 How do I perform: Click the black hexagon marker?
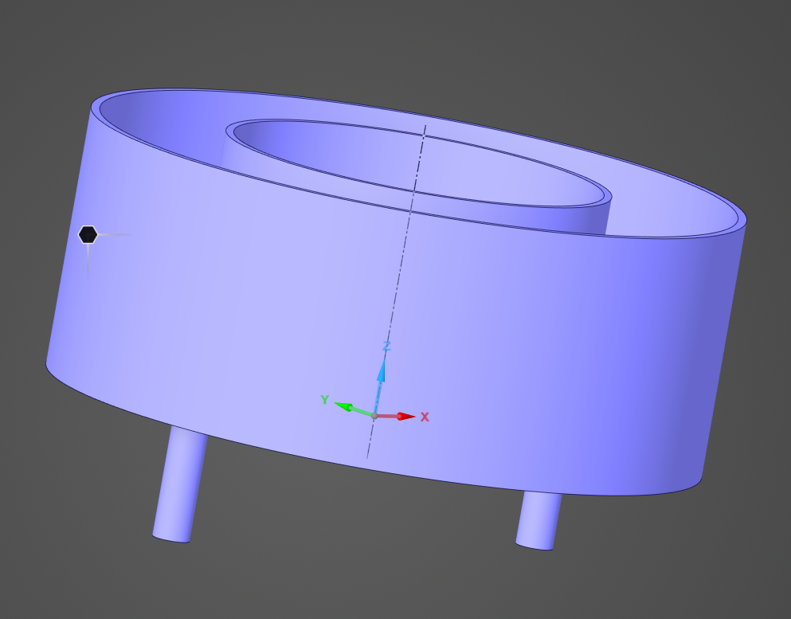(x=88, y=234)
